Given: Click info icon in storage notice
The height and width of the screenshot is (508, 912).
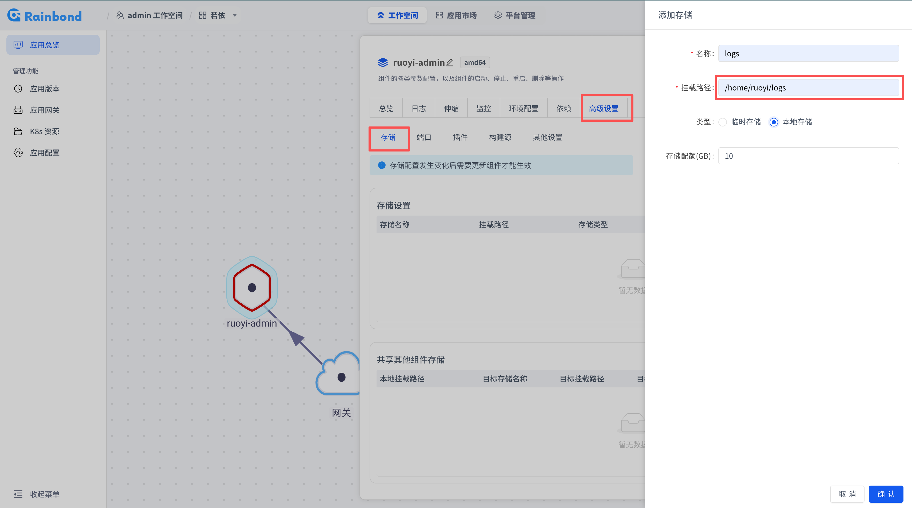Looking at the screenshot, I should tap(382, 165).
